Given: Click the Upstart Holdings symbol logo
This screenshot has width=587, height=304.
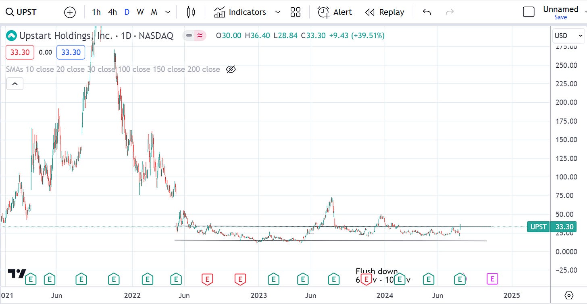Looking at the screenshot, I should click(x=11, y=35).
